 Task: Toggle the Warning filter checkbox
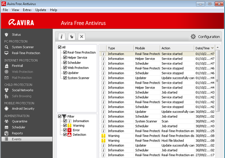tap(65, 126)
